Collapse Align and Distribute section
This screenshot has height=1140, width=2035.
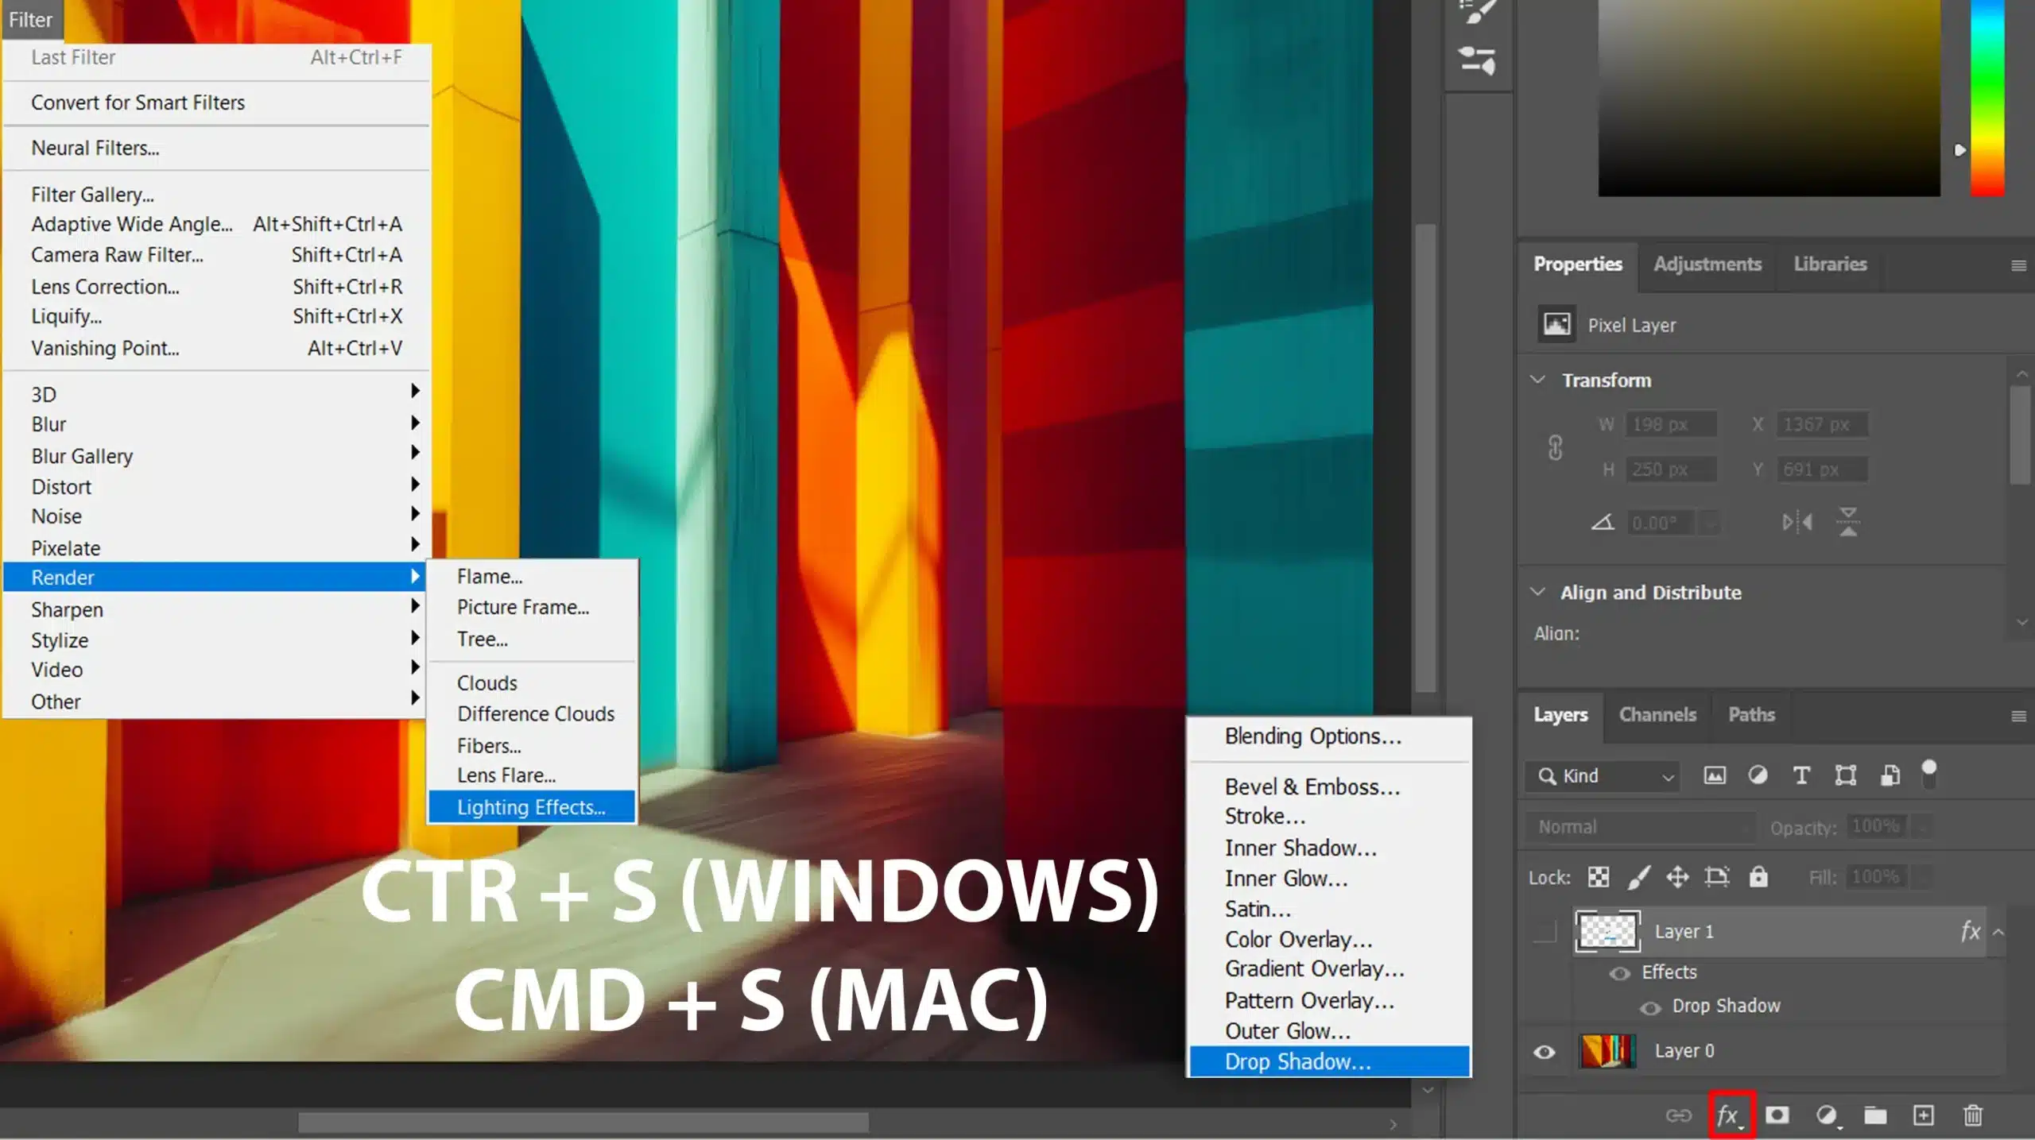point(1538,592)
